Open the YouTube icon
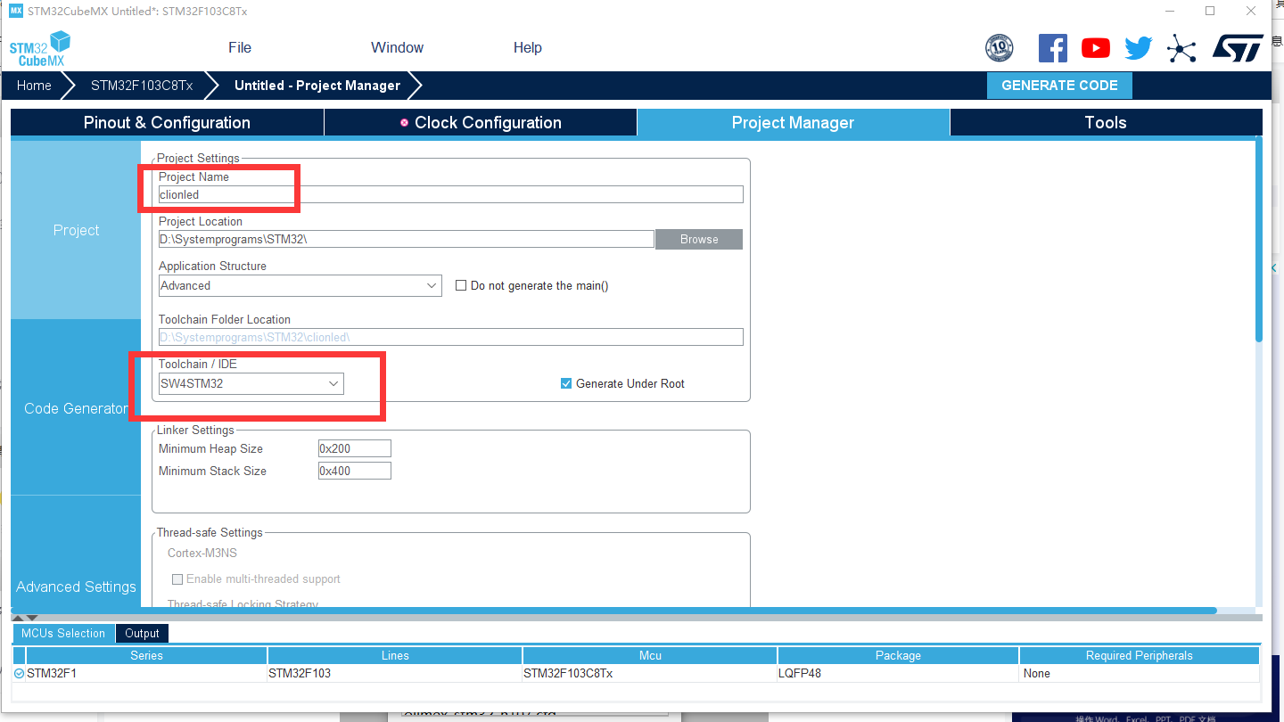Screen dimensions: 1284x722 (1096, 48)
